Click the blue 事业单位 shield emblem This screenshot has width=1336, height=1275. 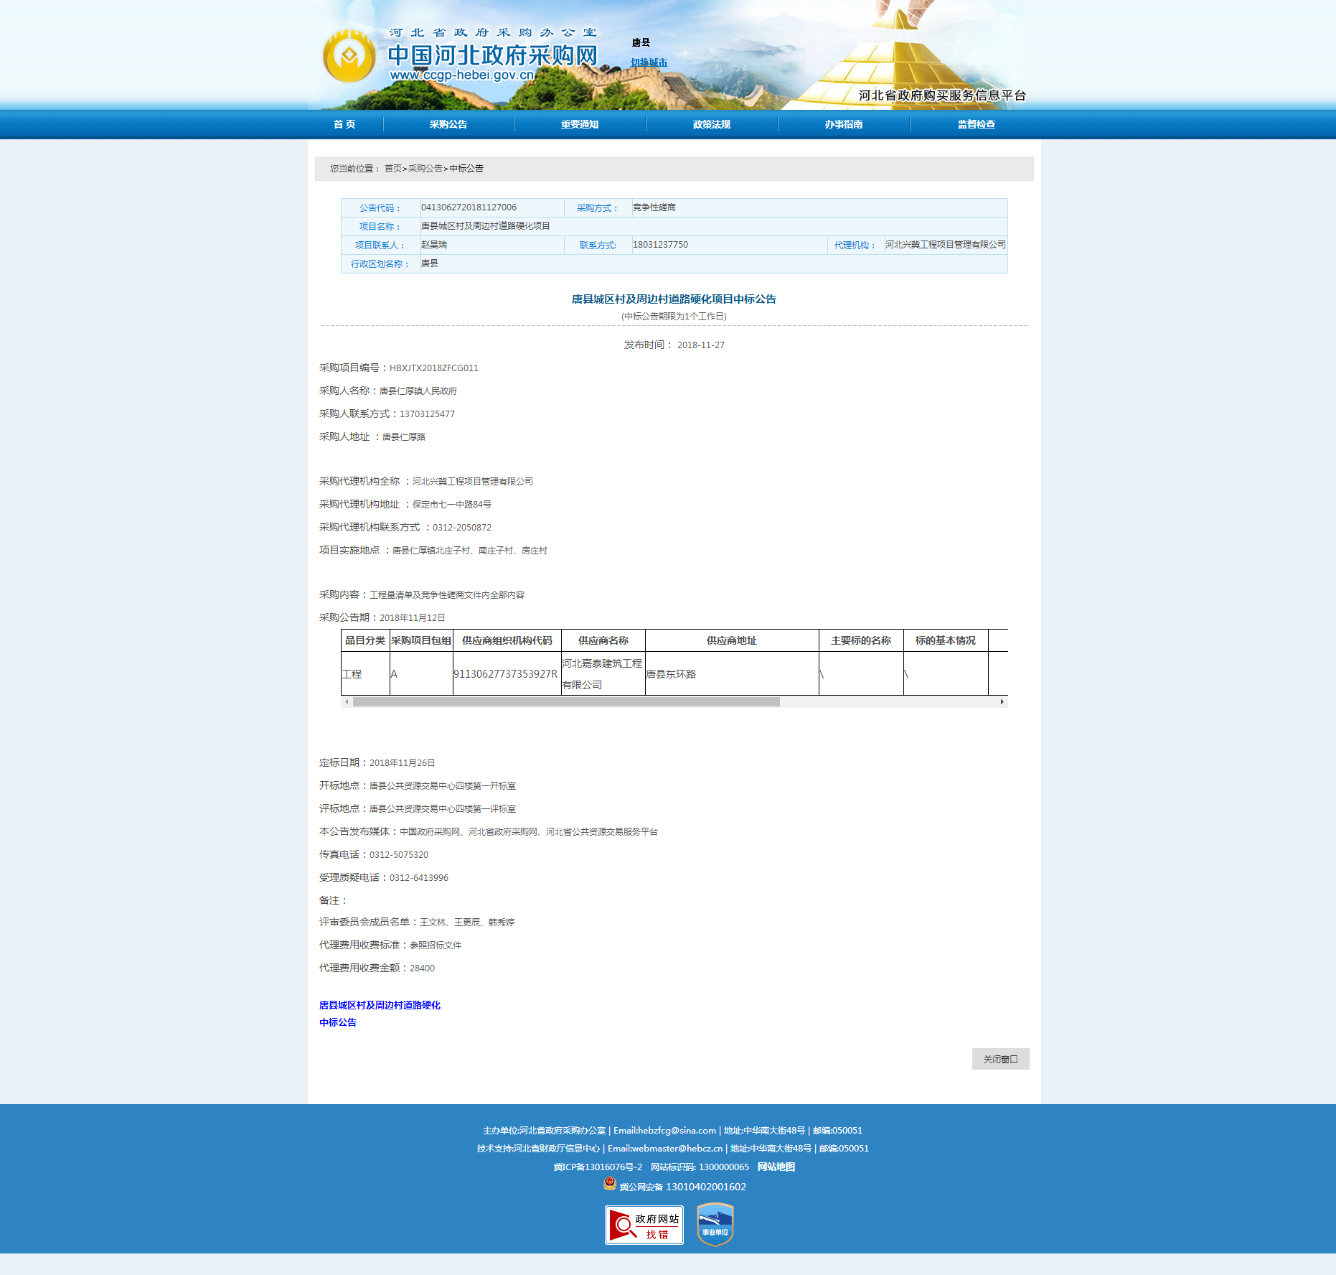coord(715,1225)
